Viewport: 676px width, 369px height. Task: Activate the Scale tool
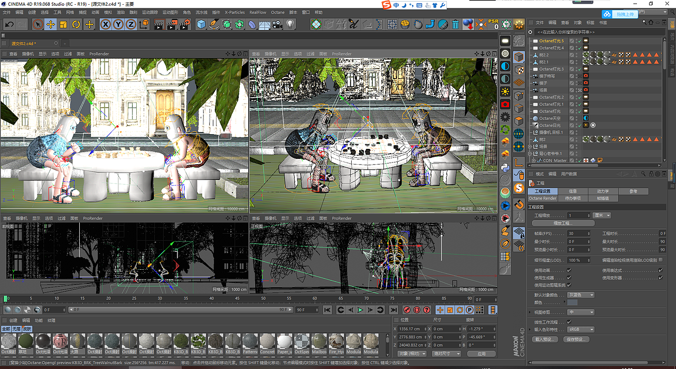63,24
